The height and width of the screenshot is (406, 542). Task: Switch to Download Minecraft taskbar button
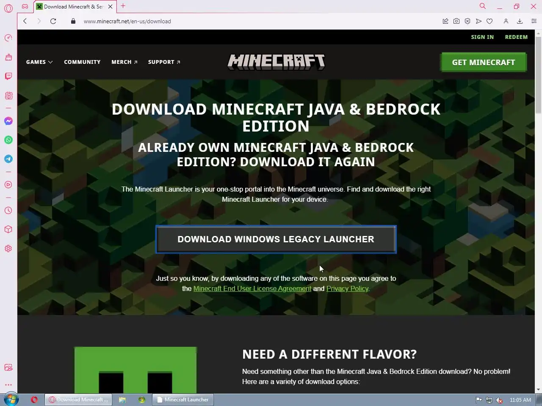pyautogui.click(x=78, y=400)
